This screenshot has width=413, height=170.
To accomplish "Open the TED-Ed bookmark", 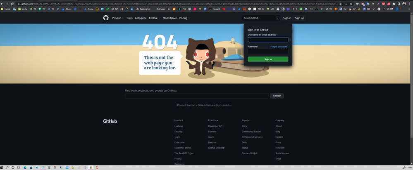I will click(x=259, y=9).
